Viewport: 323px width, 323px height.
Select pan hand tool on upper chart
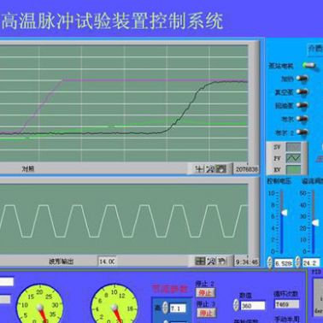pyautogui.click(x=221, y=169)
